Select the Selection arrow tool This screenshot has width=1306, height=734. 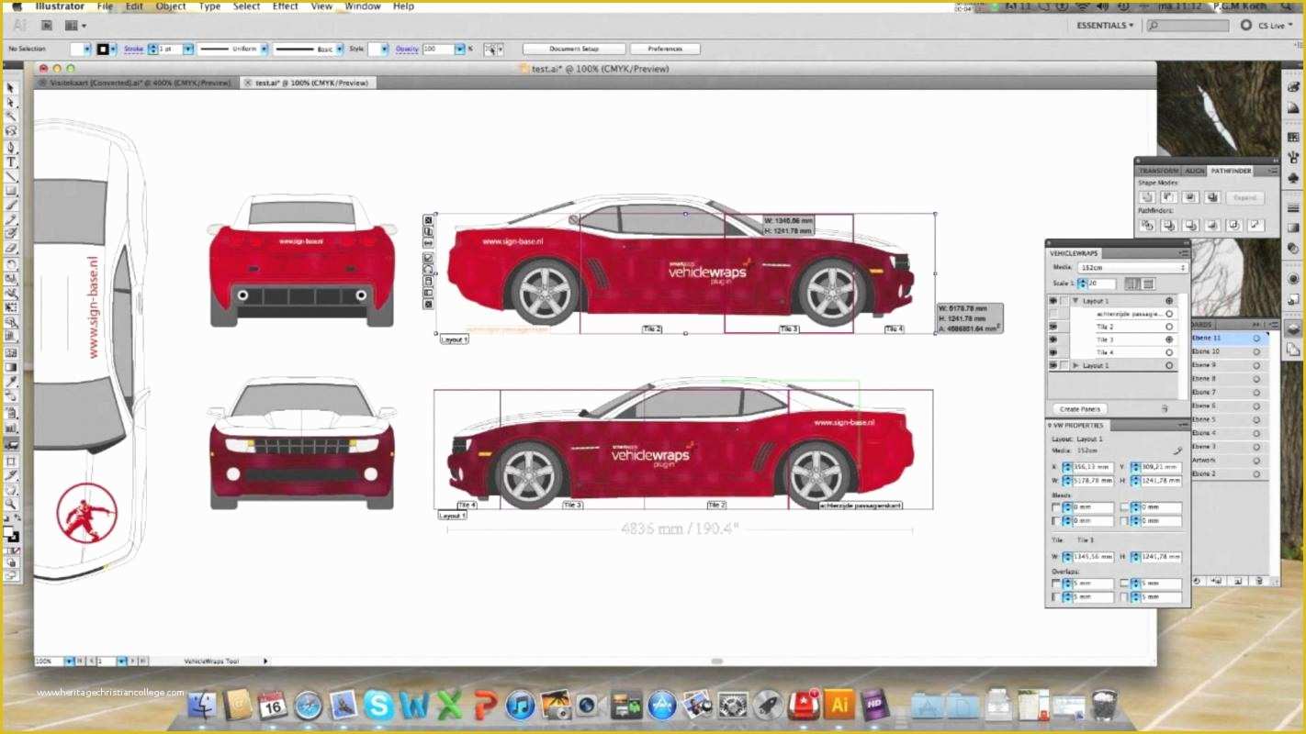(x=11, y=88)
